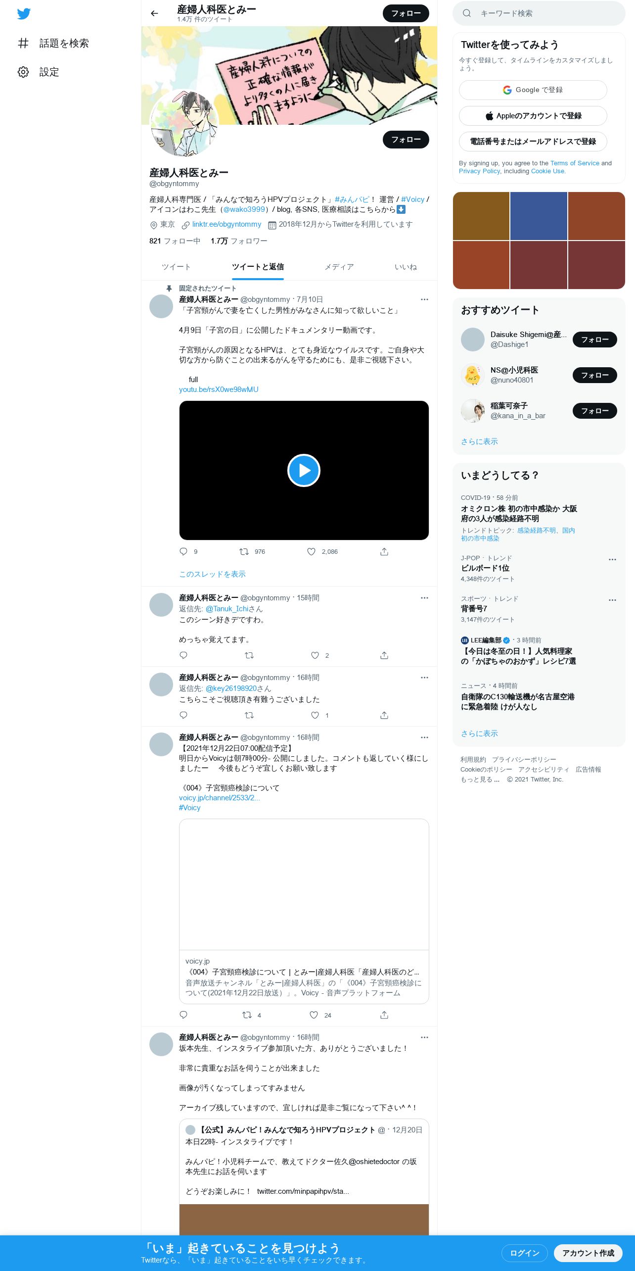Click the Twitter bird logo
The width and height of the screenshot is (635, 1271).
(24, 14)
